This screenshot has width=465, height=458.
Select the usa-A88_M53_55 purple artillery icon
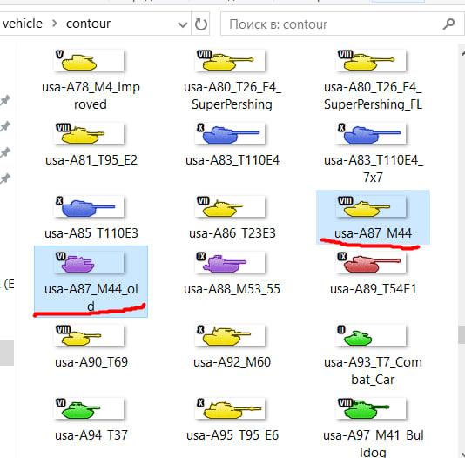(230, 262)
